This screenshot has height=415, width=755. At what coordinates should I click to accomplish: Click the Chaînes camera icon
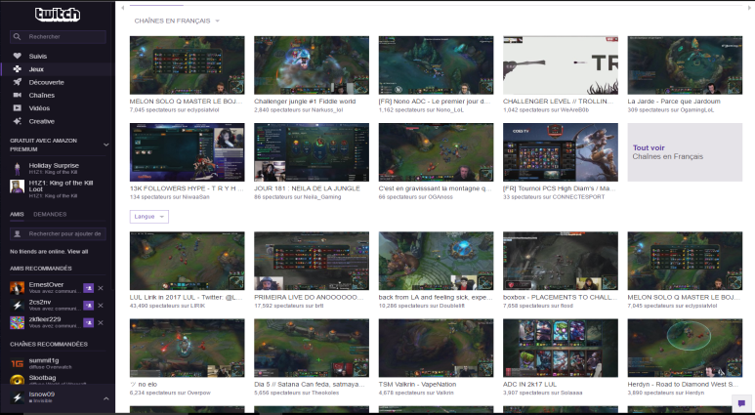point(17,95)
